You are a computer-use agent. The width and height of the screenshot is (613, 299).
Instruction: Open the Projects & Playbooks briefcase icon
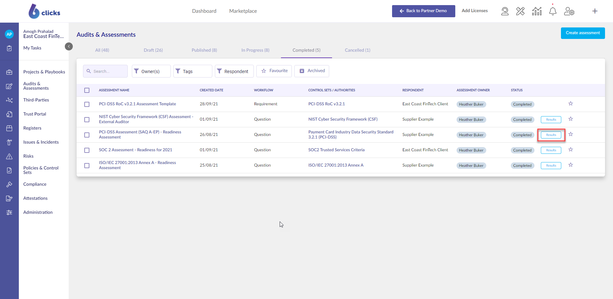pyautogui.click(x=9, y=72)
